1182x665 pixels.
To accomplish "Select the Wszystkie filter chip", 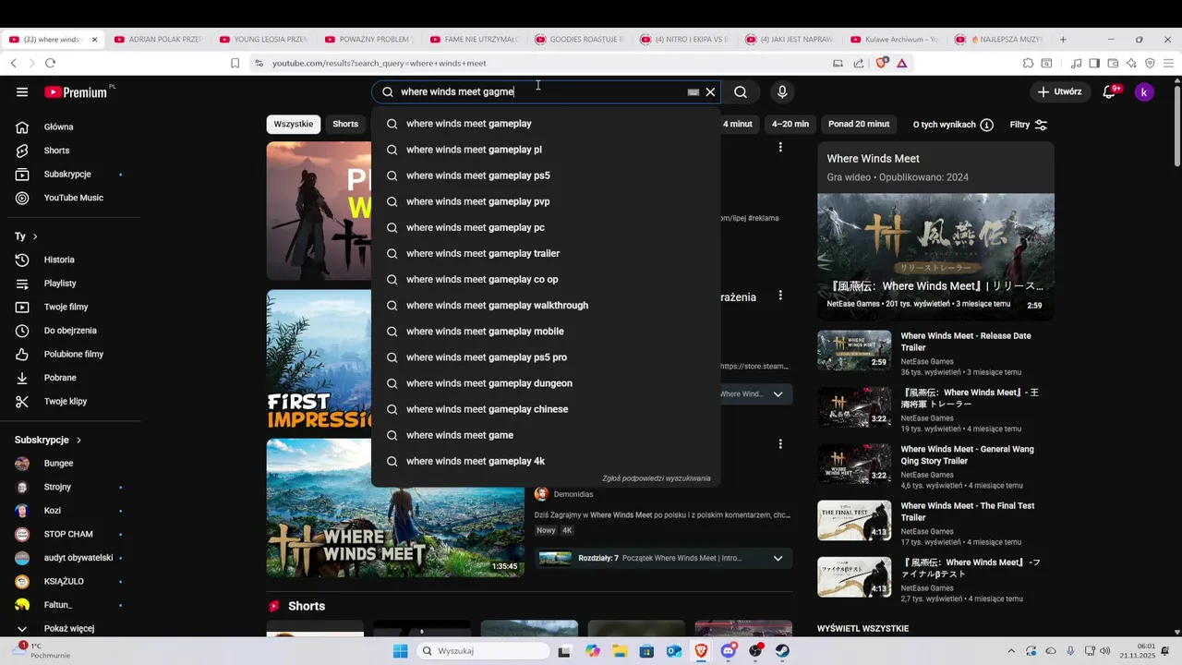I will click(294, 124).
